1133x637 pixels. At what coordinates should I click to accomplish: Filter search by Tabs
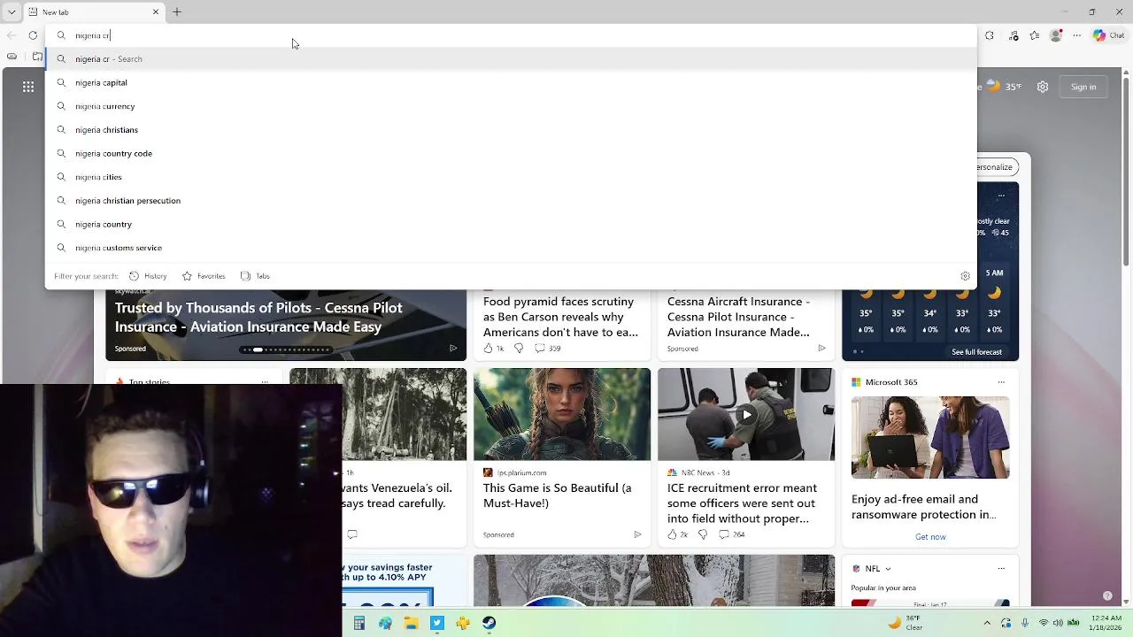pos(255,276)
